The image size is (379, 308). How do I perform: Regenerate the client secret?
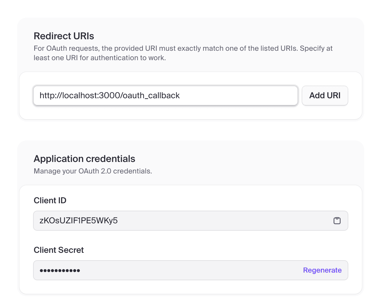[x=322, y=270]
